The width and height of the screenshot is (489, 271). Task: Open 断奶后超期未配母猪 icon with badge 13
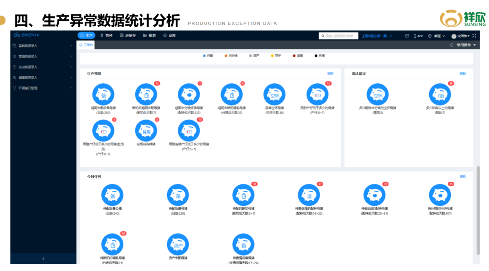146,94
